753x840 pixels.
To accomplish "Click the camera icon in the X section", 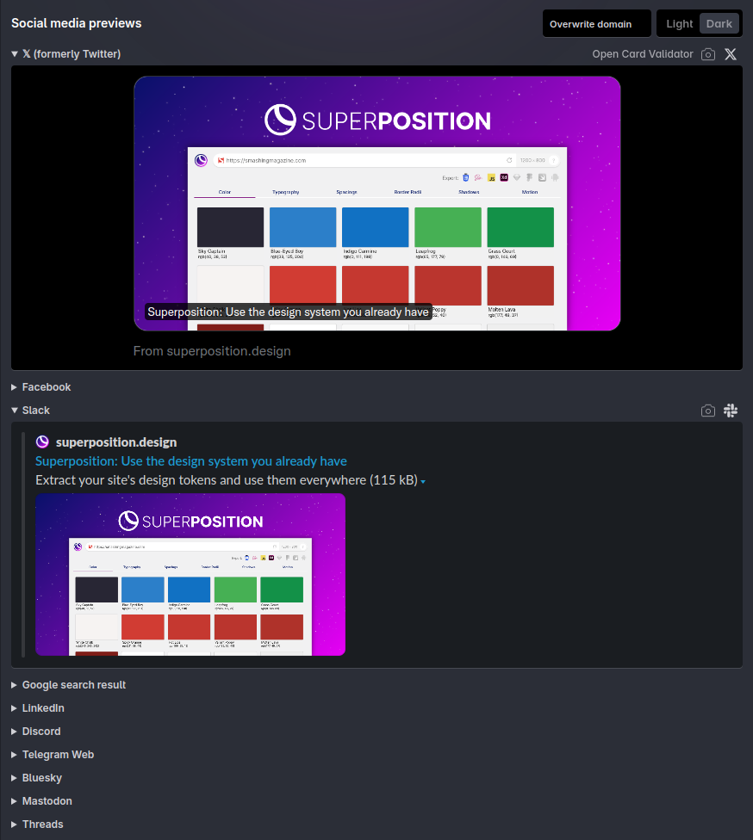I will (708, 54).
